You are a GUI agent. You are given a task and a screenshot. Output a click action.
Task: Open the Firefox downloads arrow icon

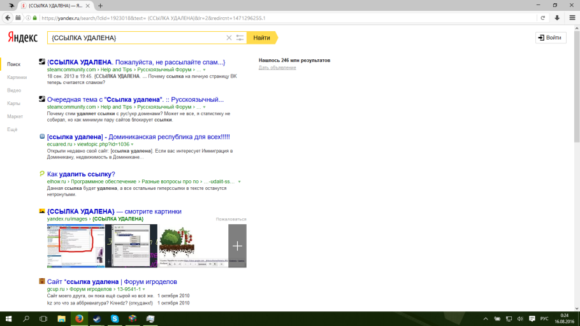click(x=556, y=18)
